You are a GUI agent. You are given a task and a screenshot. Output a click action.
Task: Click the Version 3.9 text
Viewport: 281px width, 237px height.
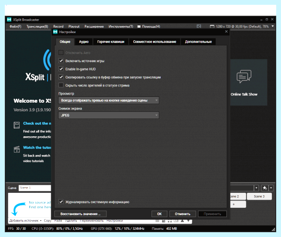[32, 110]
